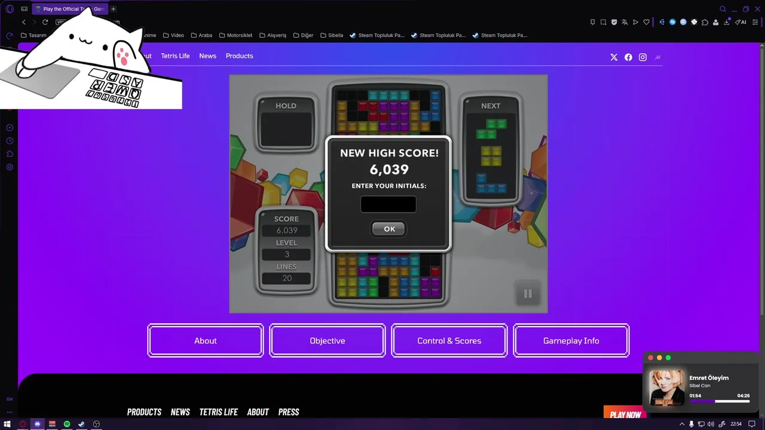Open the Video bookmarks folder
Screen dimensions: 765x430
[173, 35]
